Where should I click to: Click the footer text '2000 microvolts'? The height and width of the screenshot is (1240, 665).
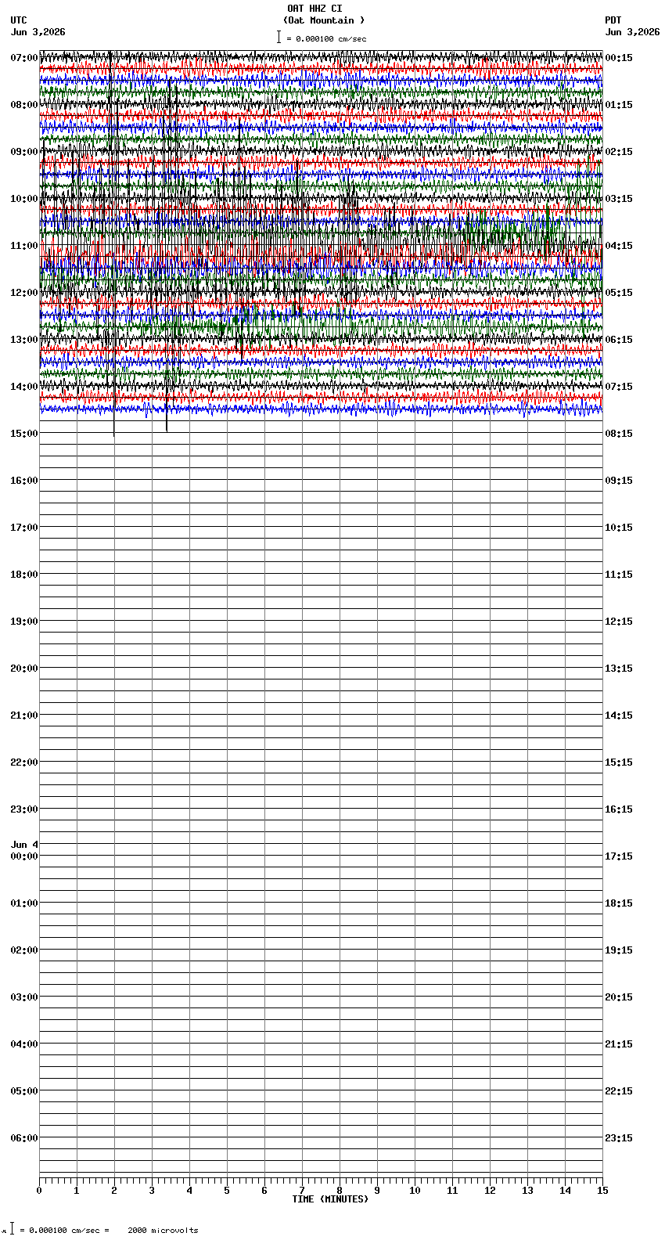tap(163, 1231)
